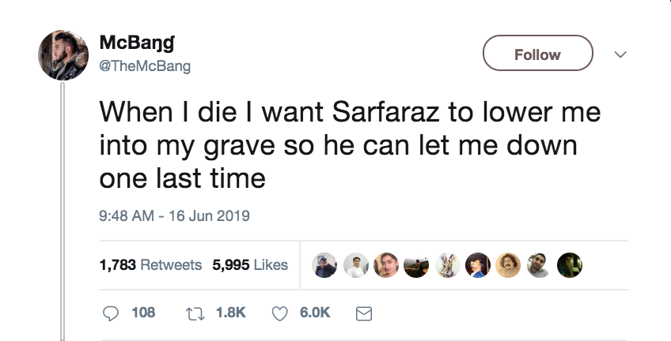Open the 9:48 AM - 16 Jun 2019 timestamp

(x=173, y=215)
